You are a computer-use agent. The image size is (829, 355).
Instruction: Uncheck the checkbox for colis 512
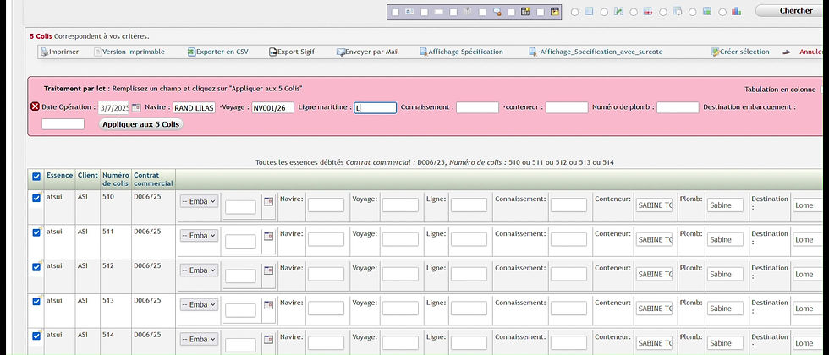(x=36, y=267)
